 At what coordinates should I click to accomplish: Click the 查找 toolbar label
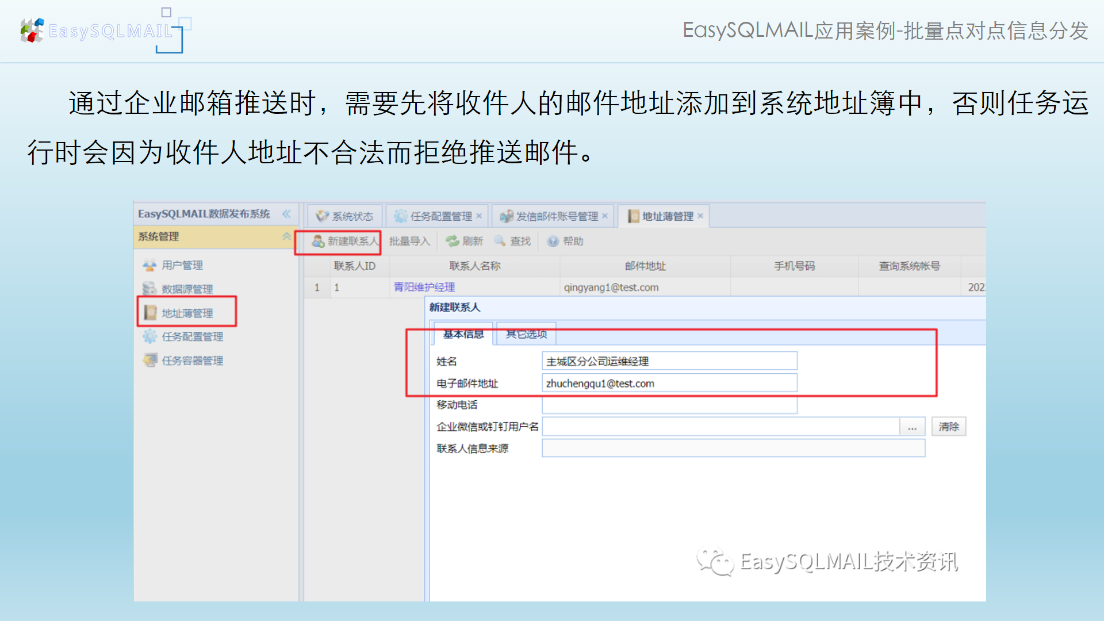pyautogui.click(x=520, y=241)
